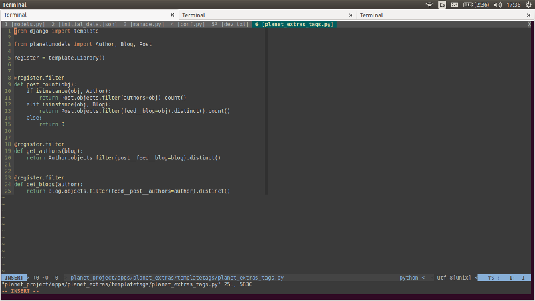Screen dimensions: 535x301
Task: Select vim tab 6 planet_extras_tags.py
Action: click(294, 24)
